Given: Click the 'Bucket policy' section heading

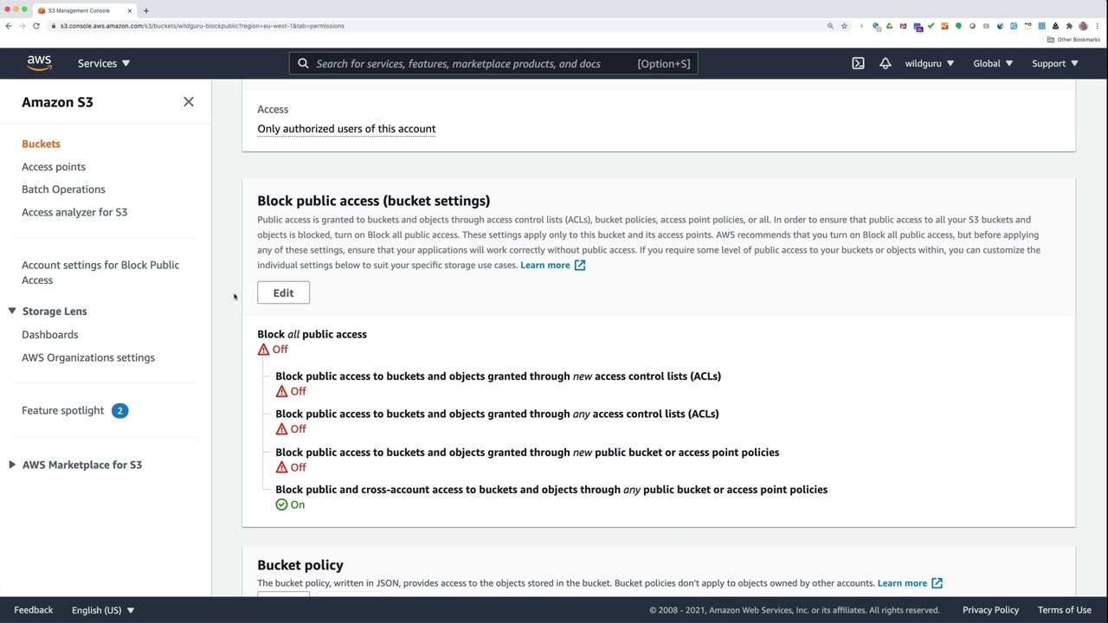Looking at the screenshot, I should (x=300, y=565).
